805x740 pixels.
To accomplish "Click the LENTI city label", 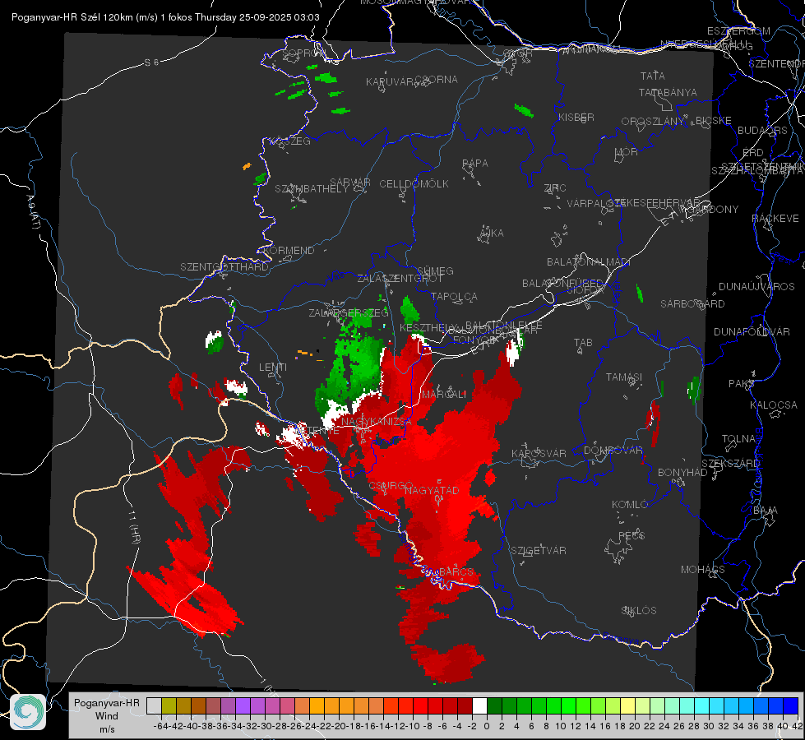I will click(x=273, y=367).
